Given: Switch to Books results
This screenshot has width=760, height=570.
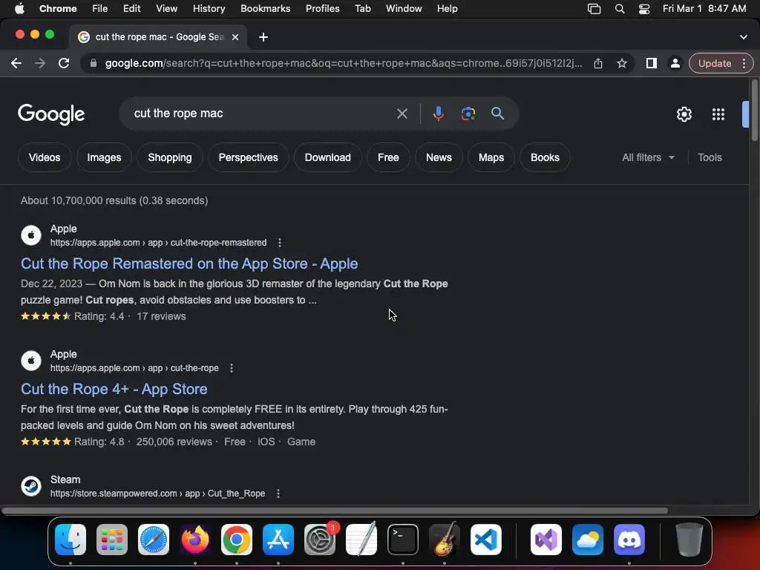Looking at the screenshot, I should pos(545,157).
